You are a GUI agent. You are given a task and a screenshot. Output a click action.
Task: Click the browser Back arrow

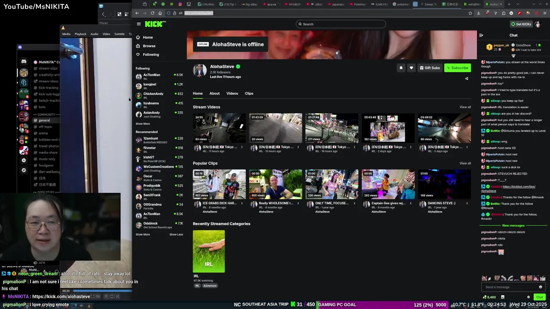click(x=137, y=13)
